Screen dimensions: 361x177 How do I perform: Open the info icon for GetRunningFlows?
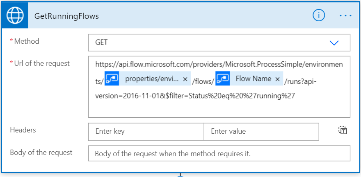click(x=319, y=15)
